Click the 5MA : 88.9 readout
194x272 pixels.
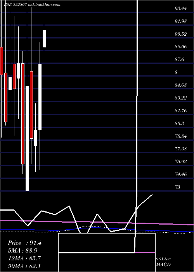pyautogui.click(x=23, y=251)
